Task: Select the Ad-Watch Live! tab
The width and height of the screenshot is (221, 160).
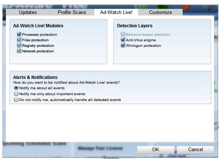Action: [116, 12]
